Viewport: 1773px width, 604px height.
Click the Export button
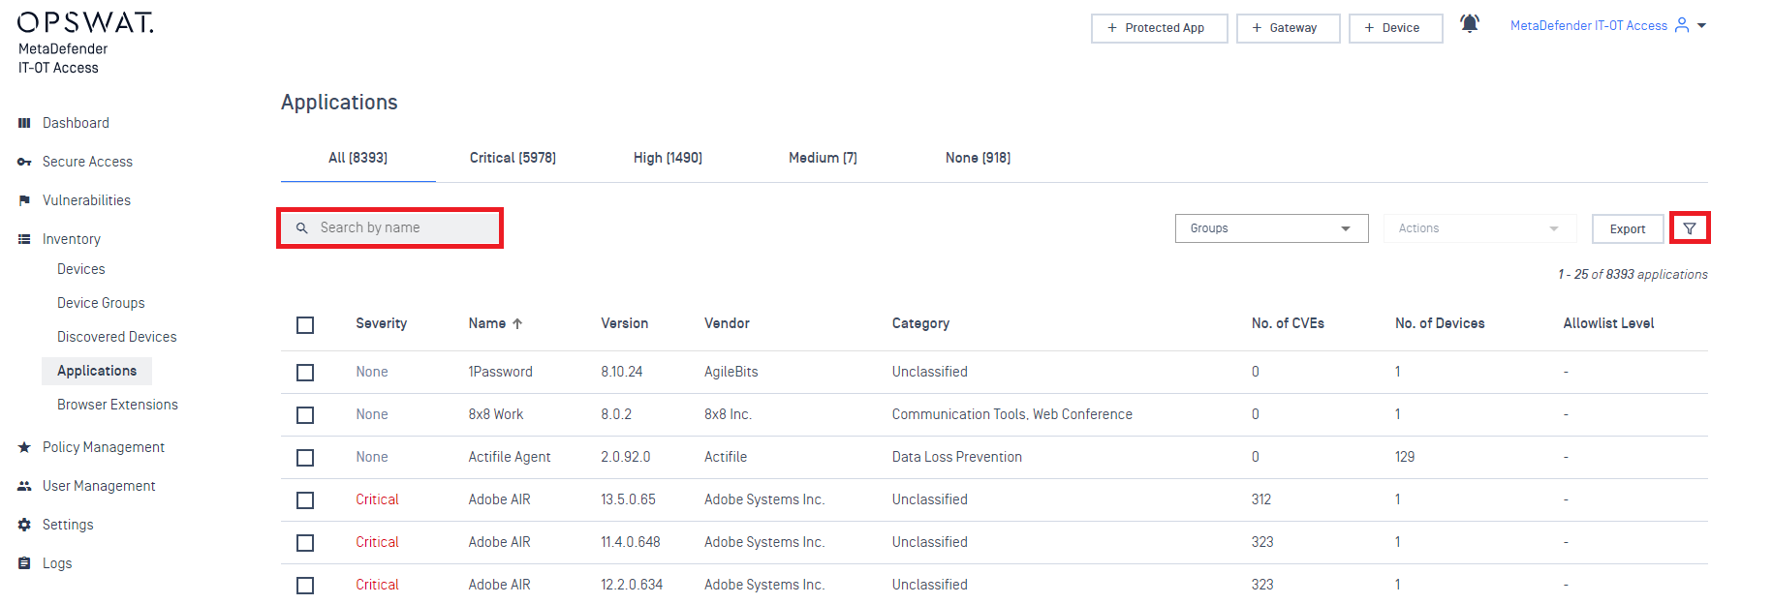[1628, 229]
